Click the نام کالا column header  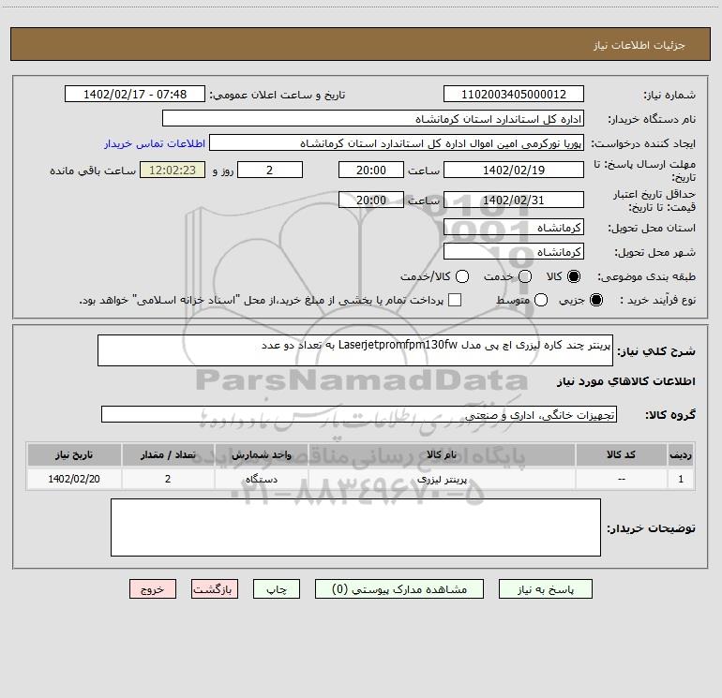(x=442, y=455)
